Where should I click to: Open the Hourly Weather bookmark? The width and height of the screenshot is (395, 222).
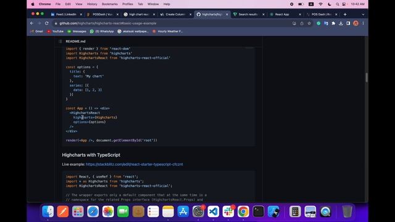click(167, 31)
